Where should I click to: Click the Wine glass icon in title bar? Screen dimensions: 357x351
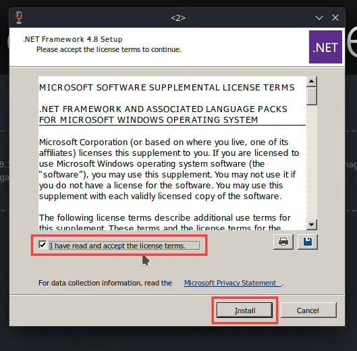coord(19,18)
